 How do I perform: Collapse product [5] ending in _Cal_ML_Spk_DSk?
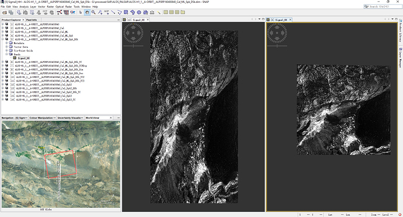[3, 39]
